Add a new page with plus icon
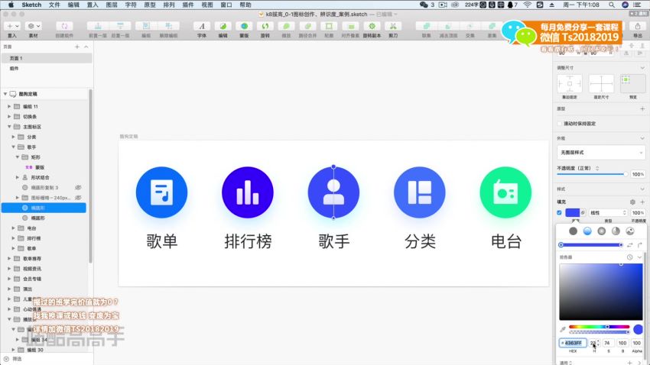This screenshot has height=365, width=650. tap(77, 47)
